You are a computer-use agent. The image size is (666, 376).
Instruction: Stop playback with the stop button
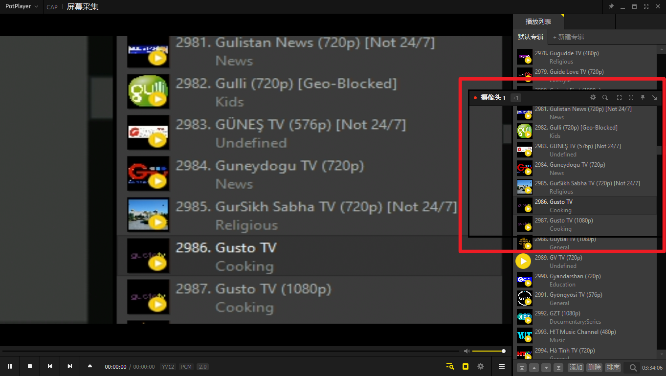[x=30, y=366]
